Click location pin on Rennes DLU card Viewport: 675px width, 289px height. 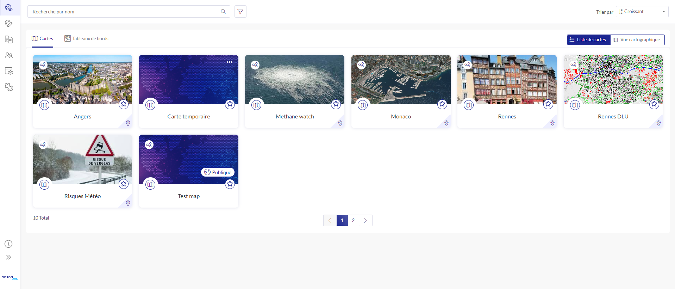[x=659, y=123]
